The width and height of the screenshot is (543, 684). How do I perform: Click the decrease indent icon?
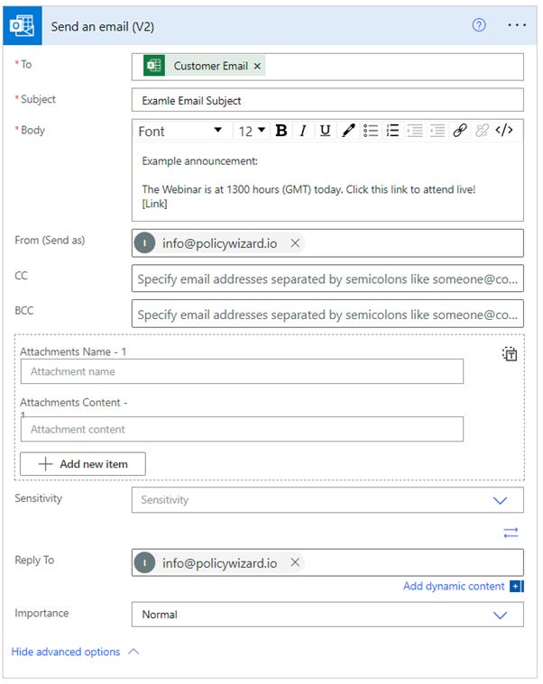tap(438, 131)
